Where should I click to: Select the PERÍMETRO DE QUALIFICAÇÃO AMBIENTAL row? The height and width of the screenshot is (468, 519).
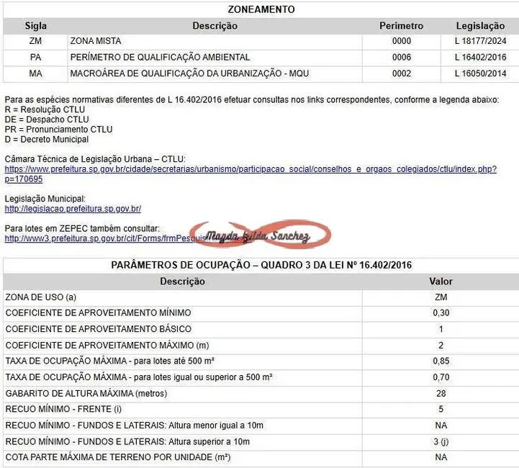pos(160,58)
